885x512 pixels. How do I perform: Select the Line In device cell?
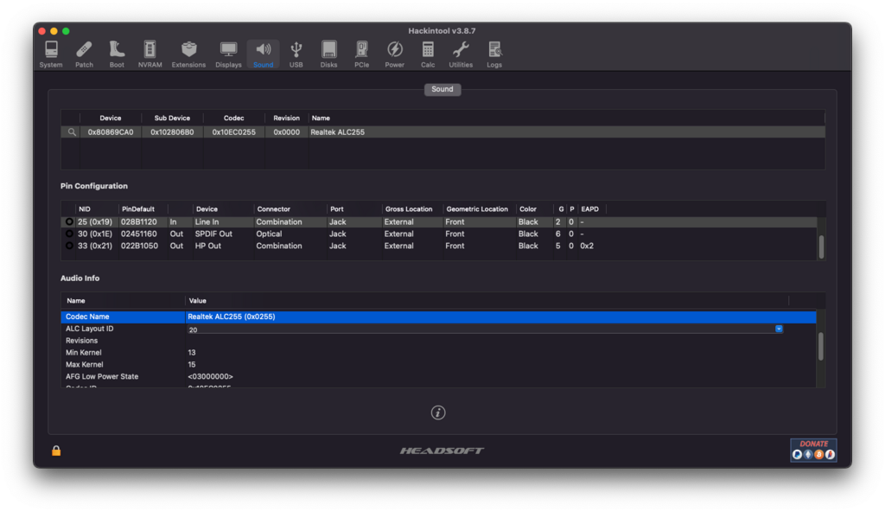coord(207,222)
